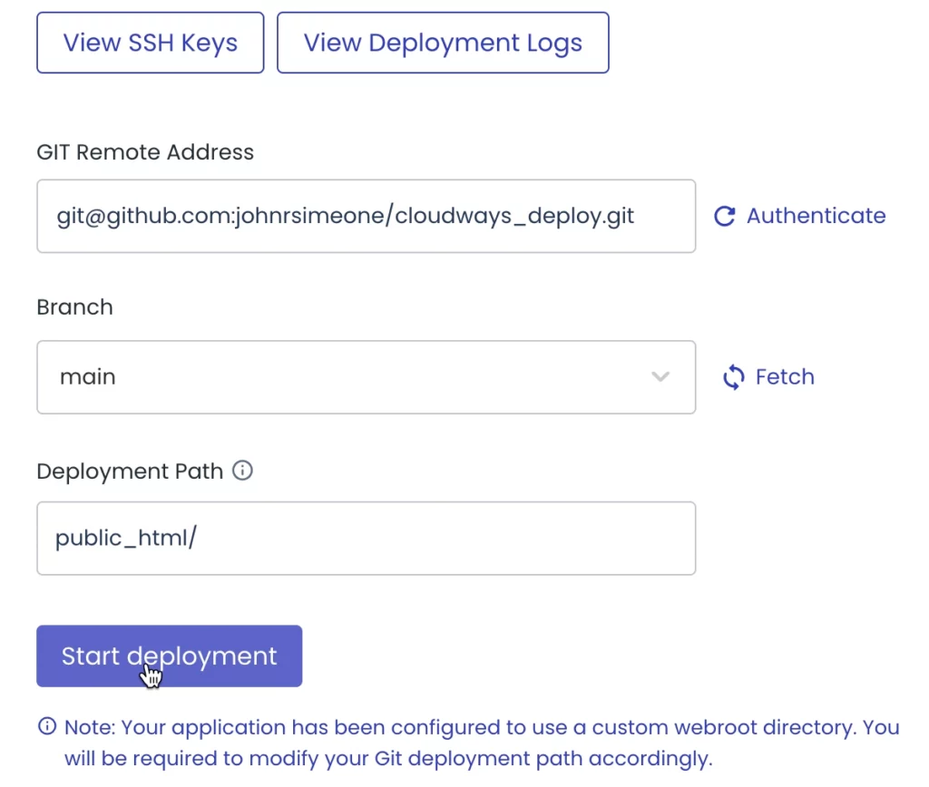The width and height of the screenshot is (929, 787).
Task: Select the git@github.com repository URL text
Action: 345,216
